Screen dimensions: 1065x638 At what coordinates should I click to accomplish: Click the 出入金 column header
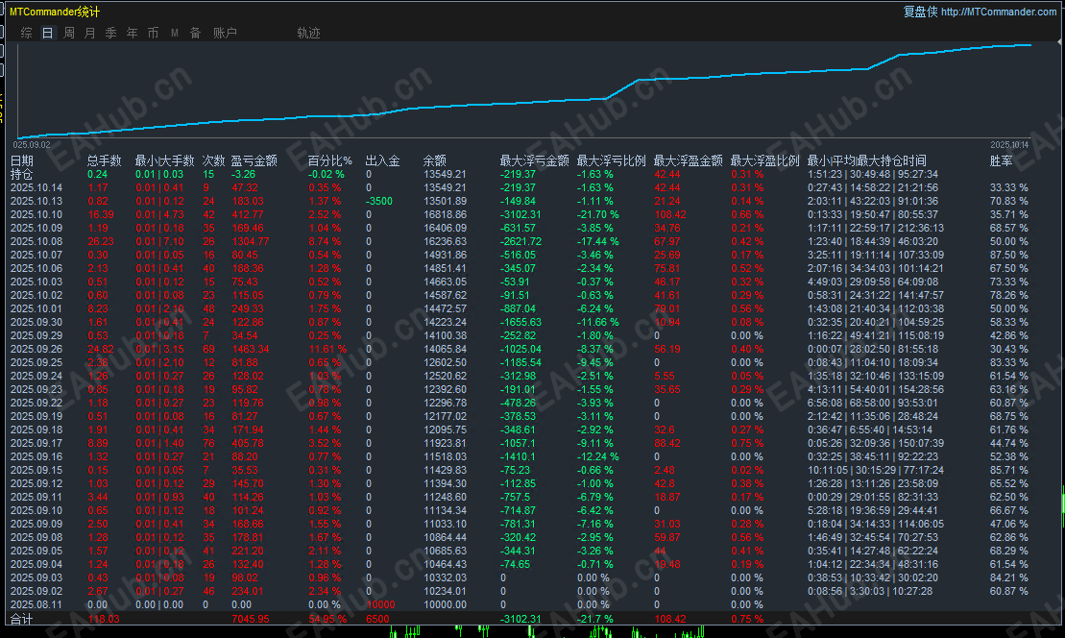click(382, 161)
